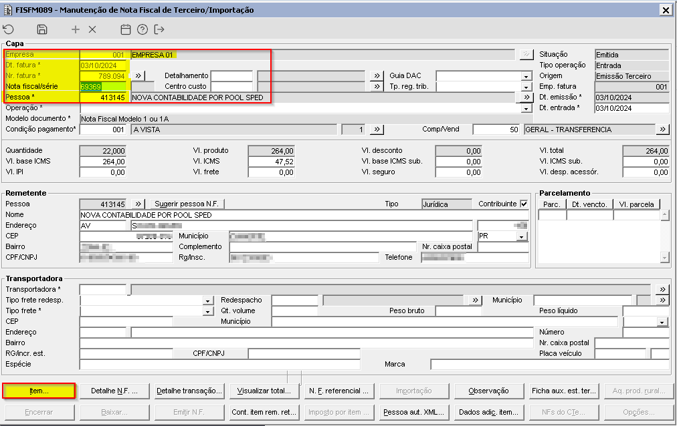
Task: Click the save diskette toolbar icon
Action: pos(42,29)
